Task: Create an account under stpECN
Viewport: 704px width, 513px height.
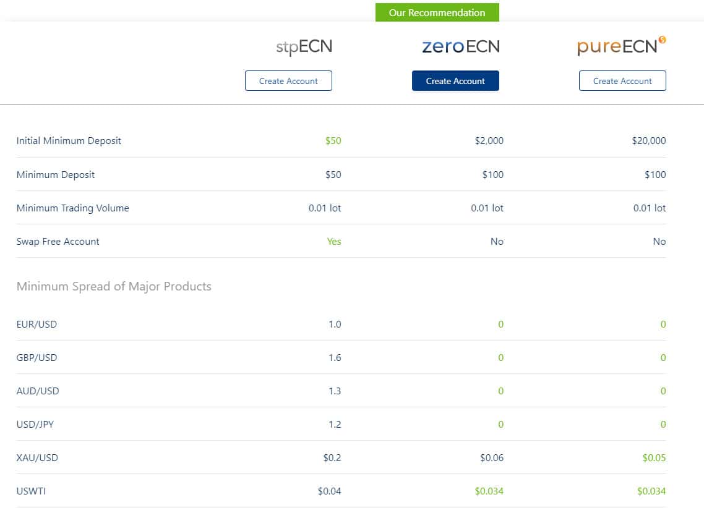Action: click(288, 81)
